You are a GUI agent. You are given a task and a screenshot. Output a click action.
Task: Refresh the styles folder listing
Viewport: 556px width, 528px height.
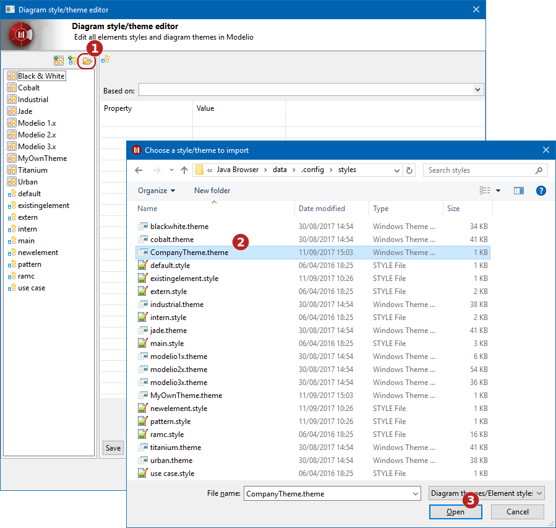pos(409,170)
